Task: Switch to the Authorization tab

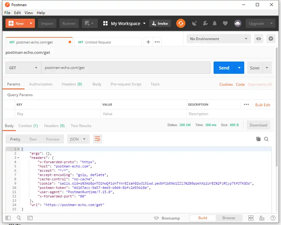Action: (41, 84)
